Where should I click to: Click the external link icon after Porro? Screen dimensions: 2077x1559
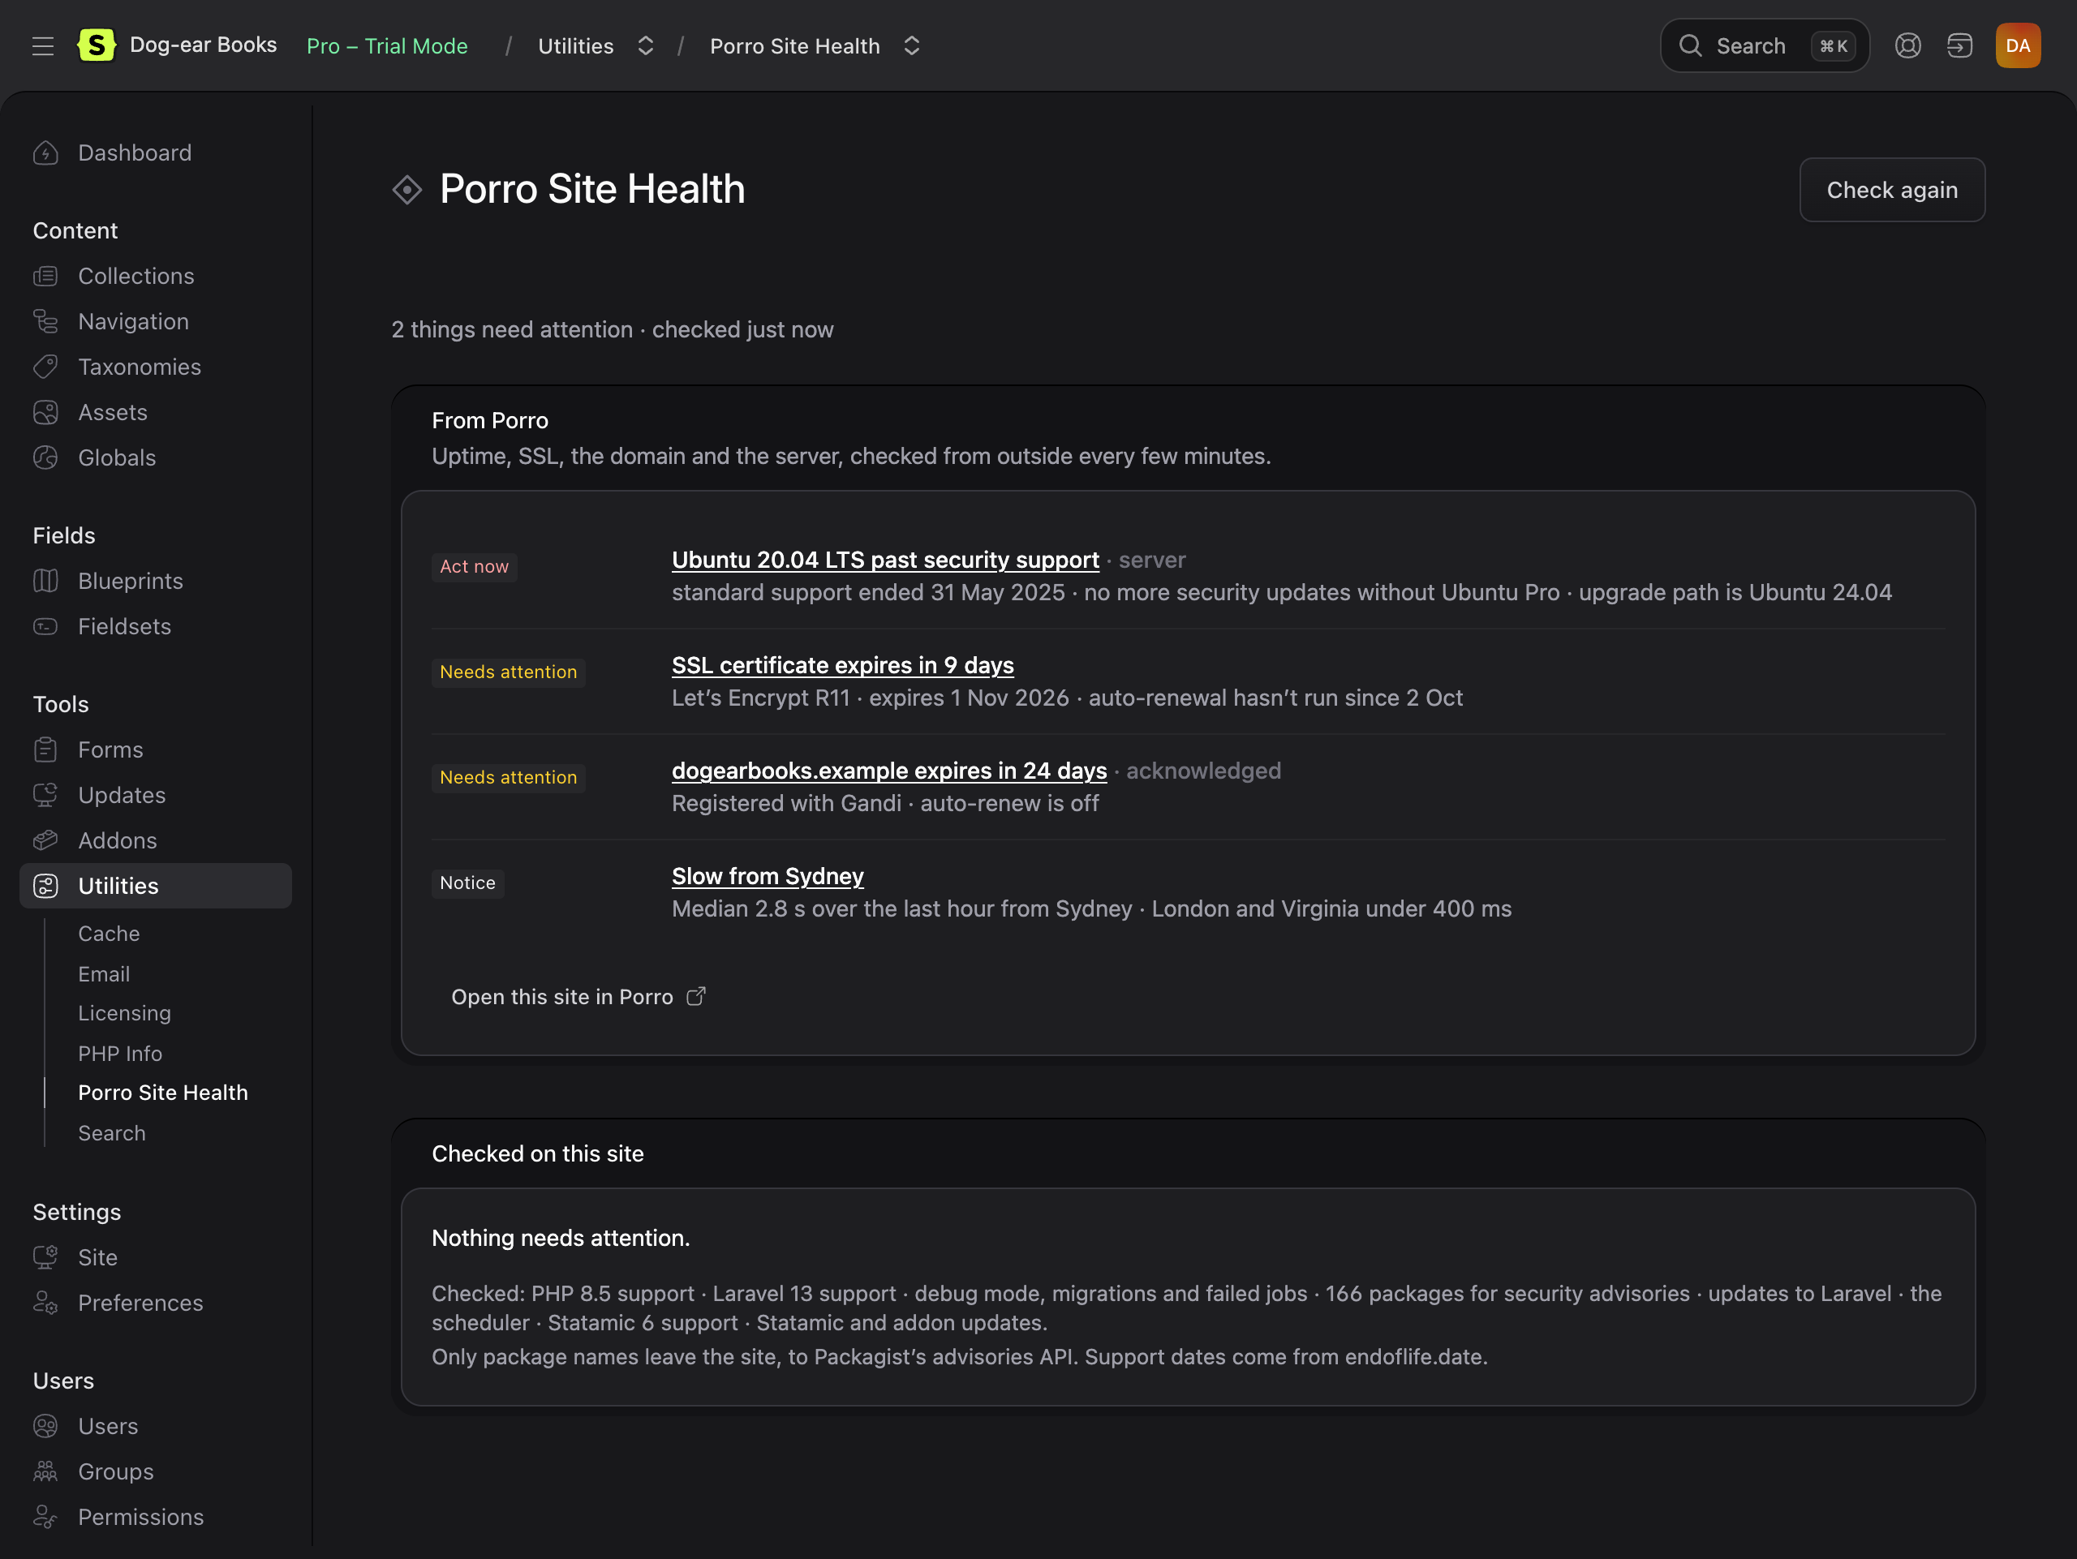coord(696,996)
